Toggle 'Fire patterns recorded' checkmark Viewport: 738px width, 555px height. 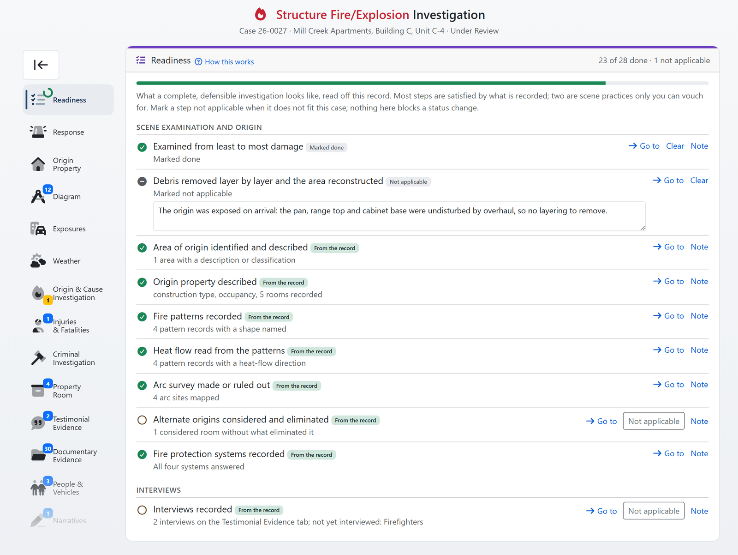(x=142, y=317)
